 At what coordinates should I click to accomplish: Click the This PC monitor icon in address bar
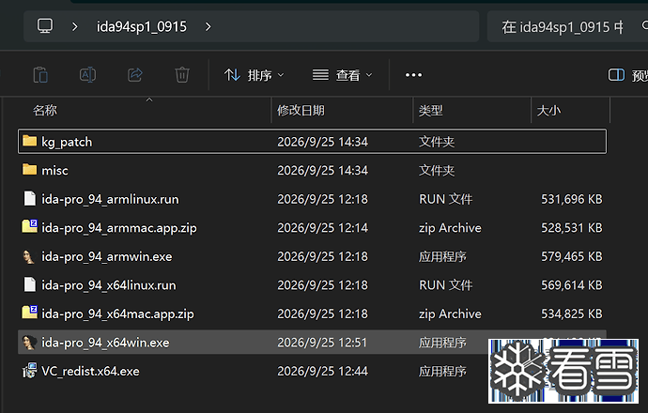coord(45,26)
